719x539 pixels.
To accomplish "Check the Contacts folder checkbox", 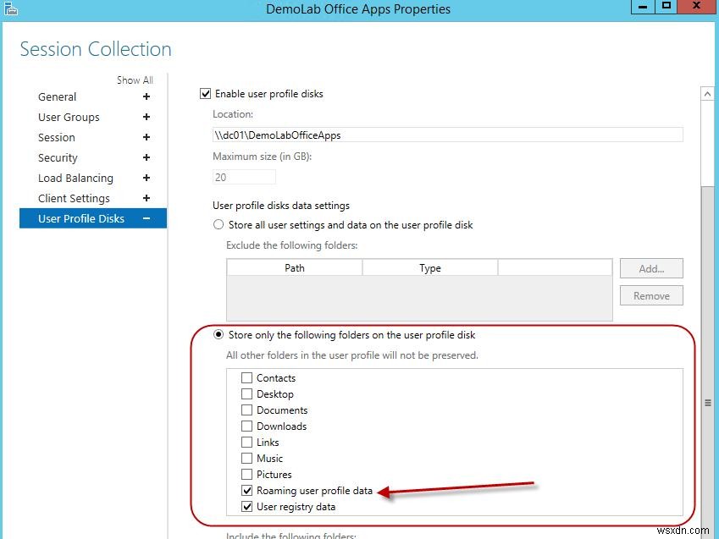I will (246, 377).
